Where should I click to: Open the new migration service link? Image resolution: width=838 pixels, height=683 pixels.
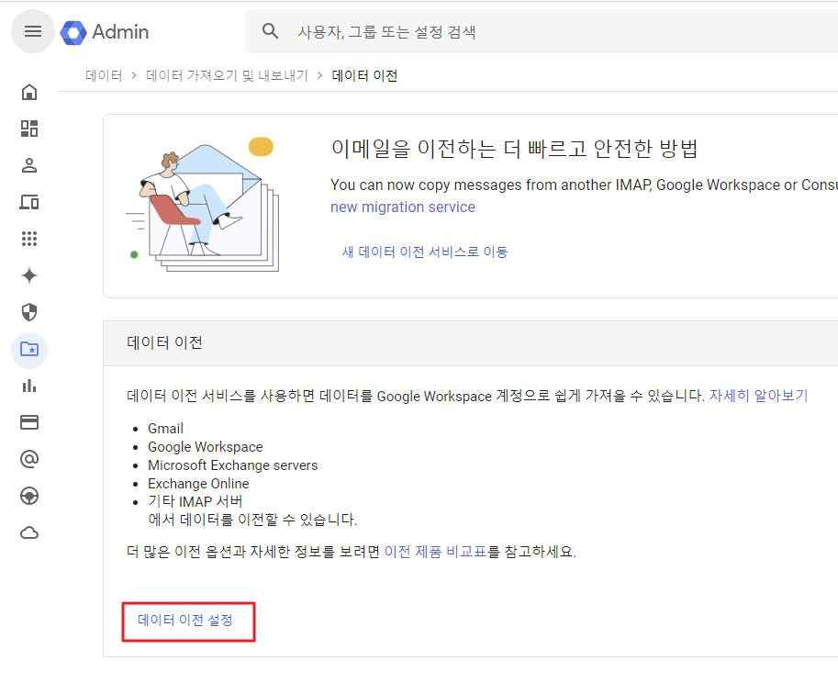[402, 207]
